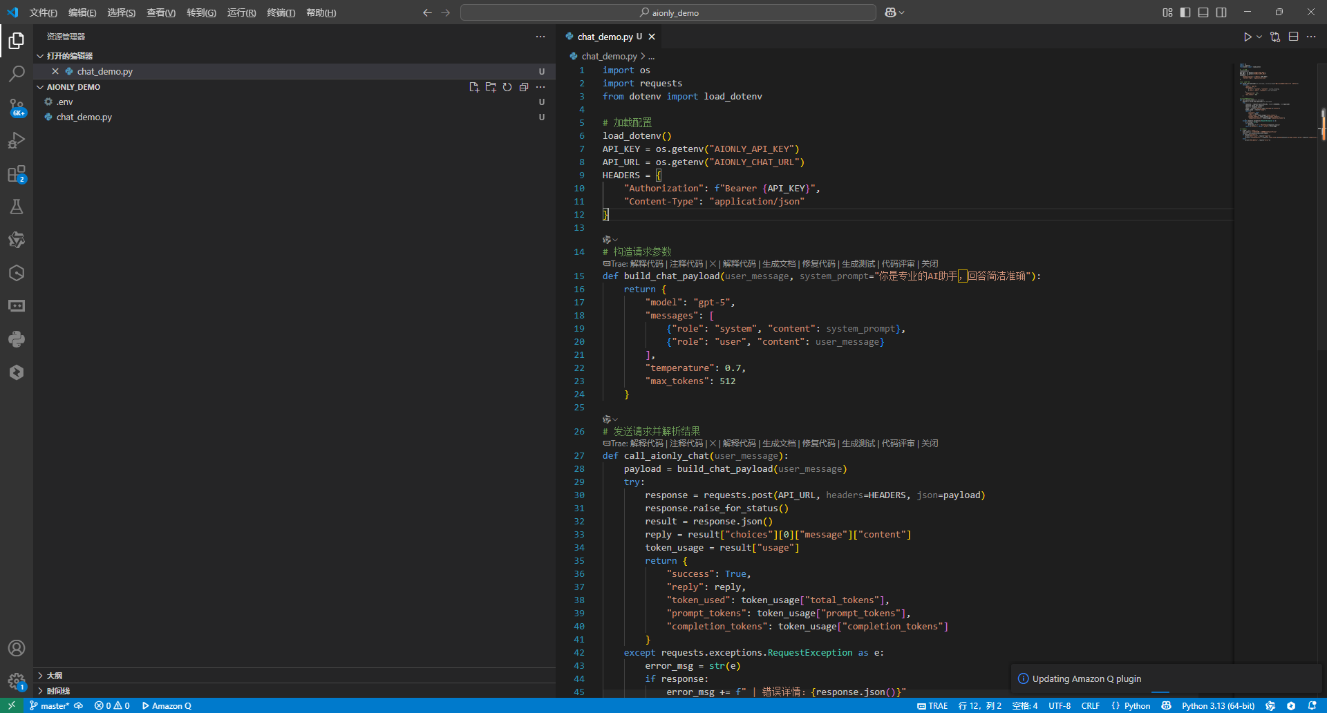Collapse the AIONLY_DEMO folder section

point(40,87)
